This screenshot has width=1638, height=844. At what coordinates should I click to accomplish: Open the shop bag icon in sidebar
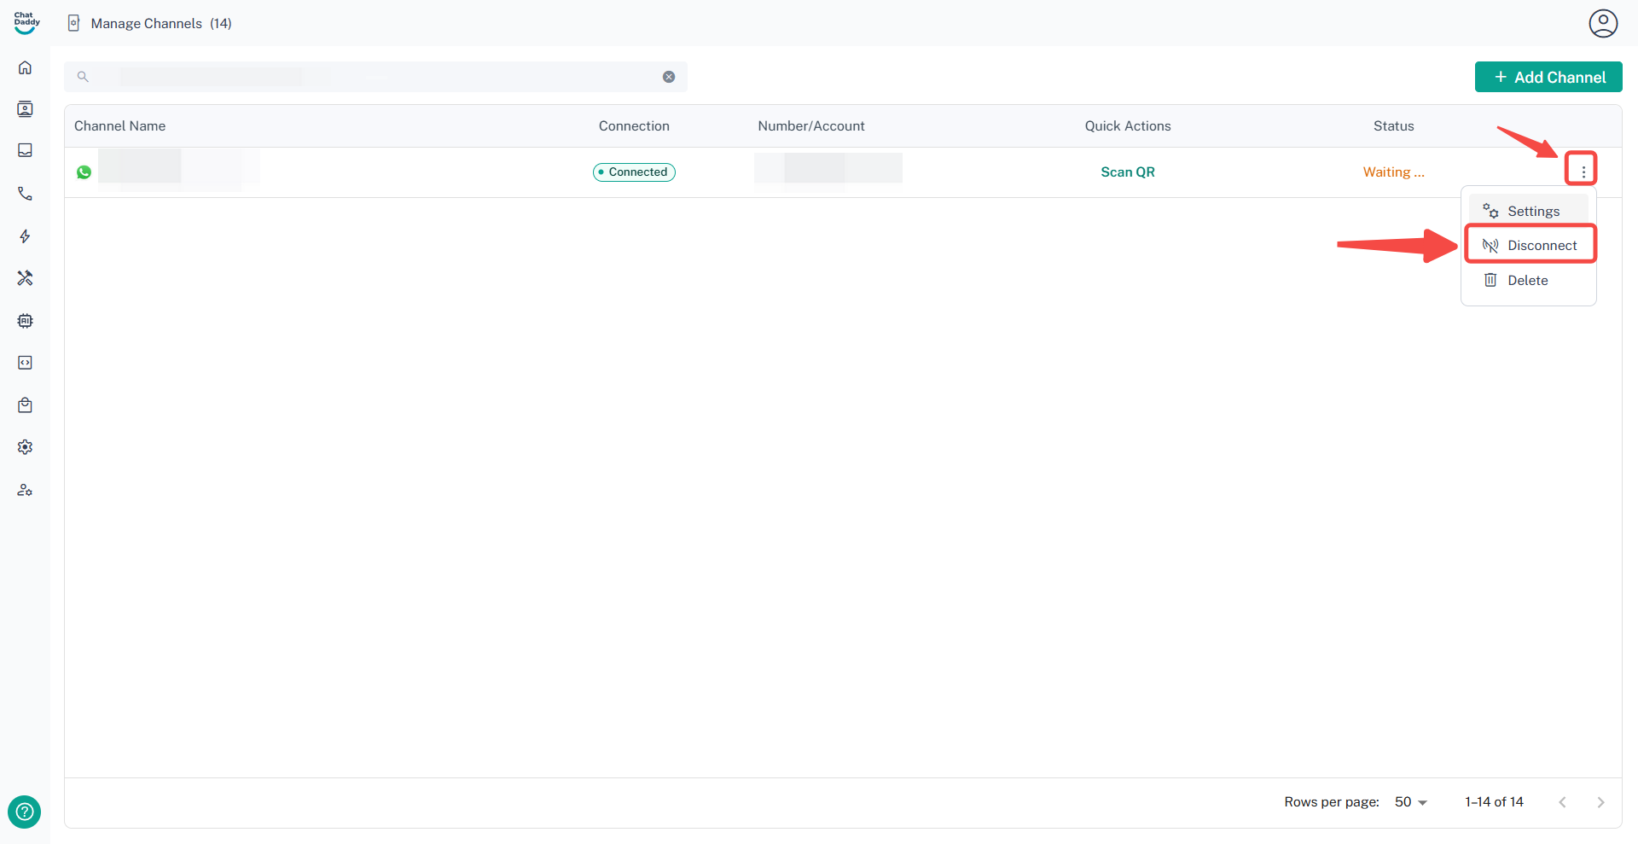coord(26,405)
